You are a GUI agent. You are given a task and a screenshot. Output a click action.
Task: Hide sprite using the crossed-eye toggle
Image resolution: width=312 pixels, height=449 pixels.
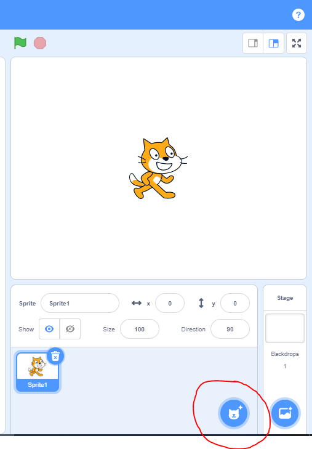coord(70,329)
